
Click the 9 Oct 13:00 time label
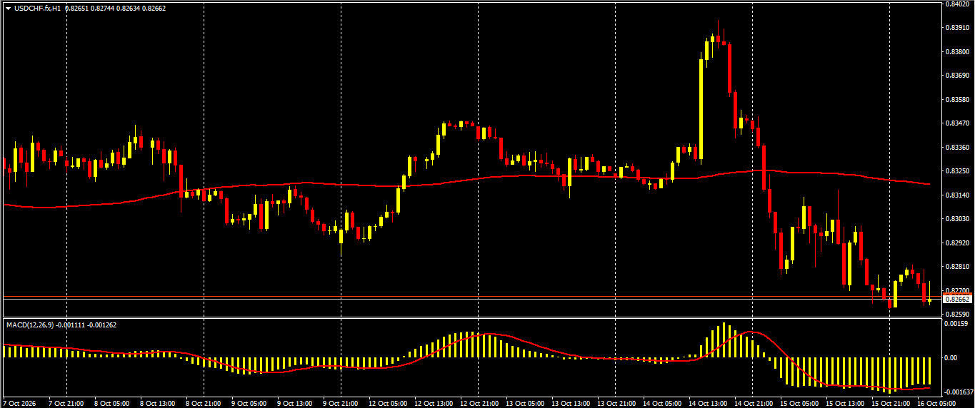coord(295,404)
